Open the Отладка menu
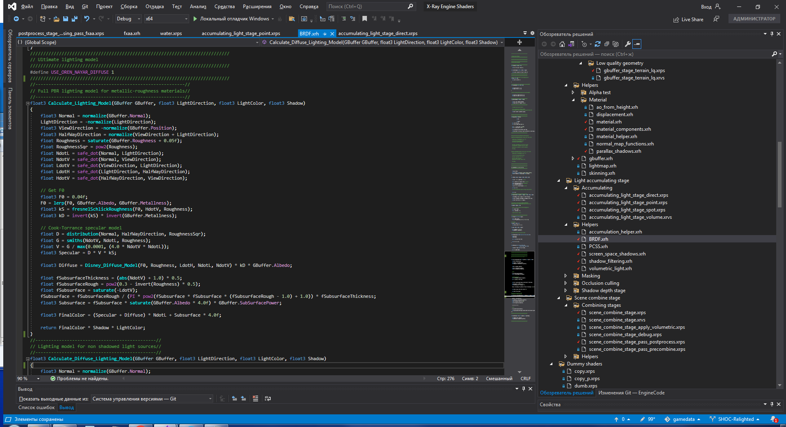 pyautogui.click(x=155, y=7)
